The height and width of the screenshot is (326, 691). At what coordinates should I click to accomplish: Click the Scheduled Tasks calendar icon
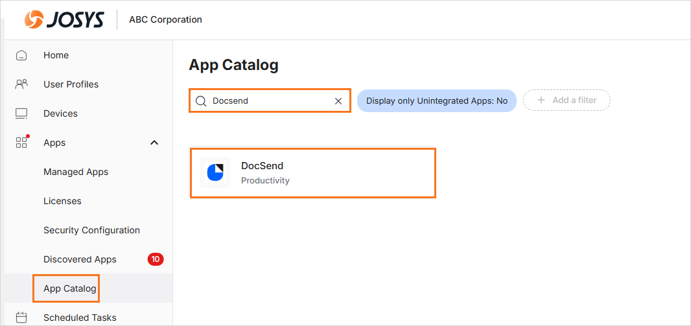[x=21, y=318]
